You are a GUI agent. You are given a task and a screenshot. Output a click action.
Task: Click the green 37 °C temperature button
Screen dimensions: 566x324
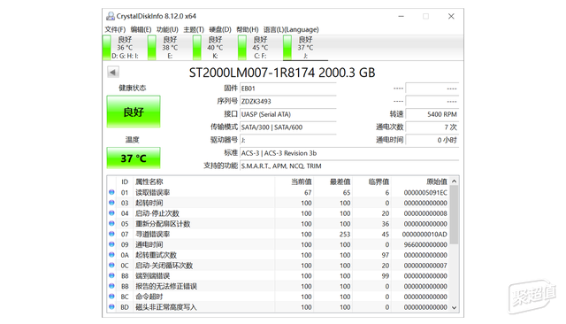(134, 158)
